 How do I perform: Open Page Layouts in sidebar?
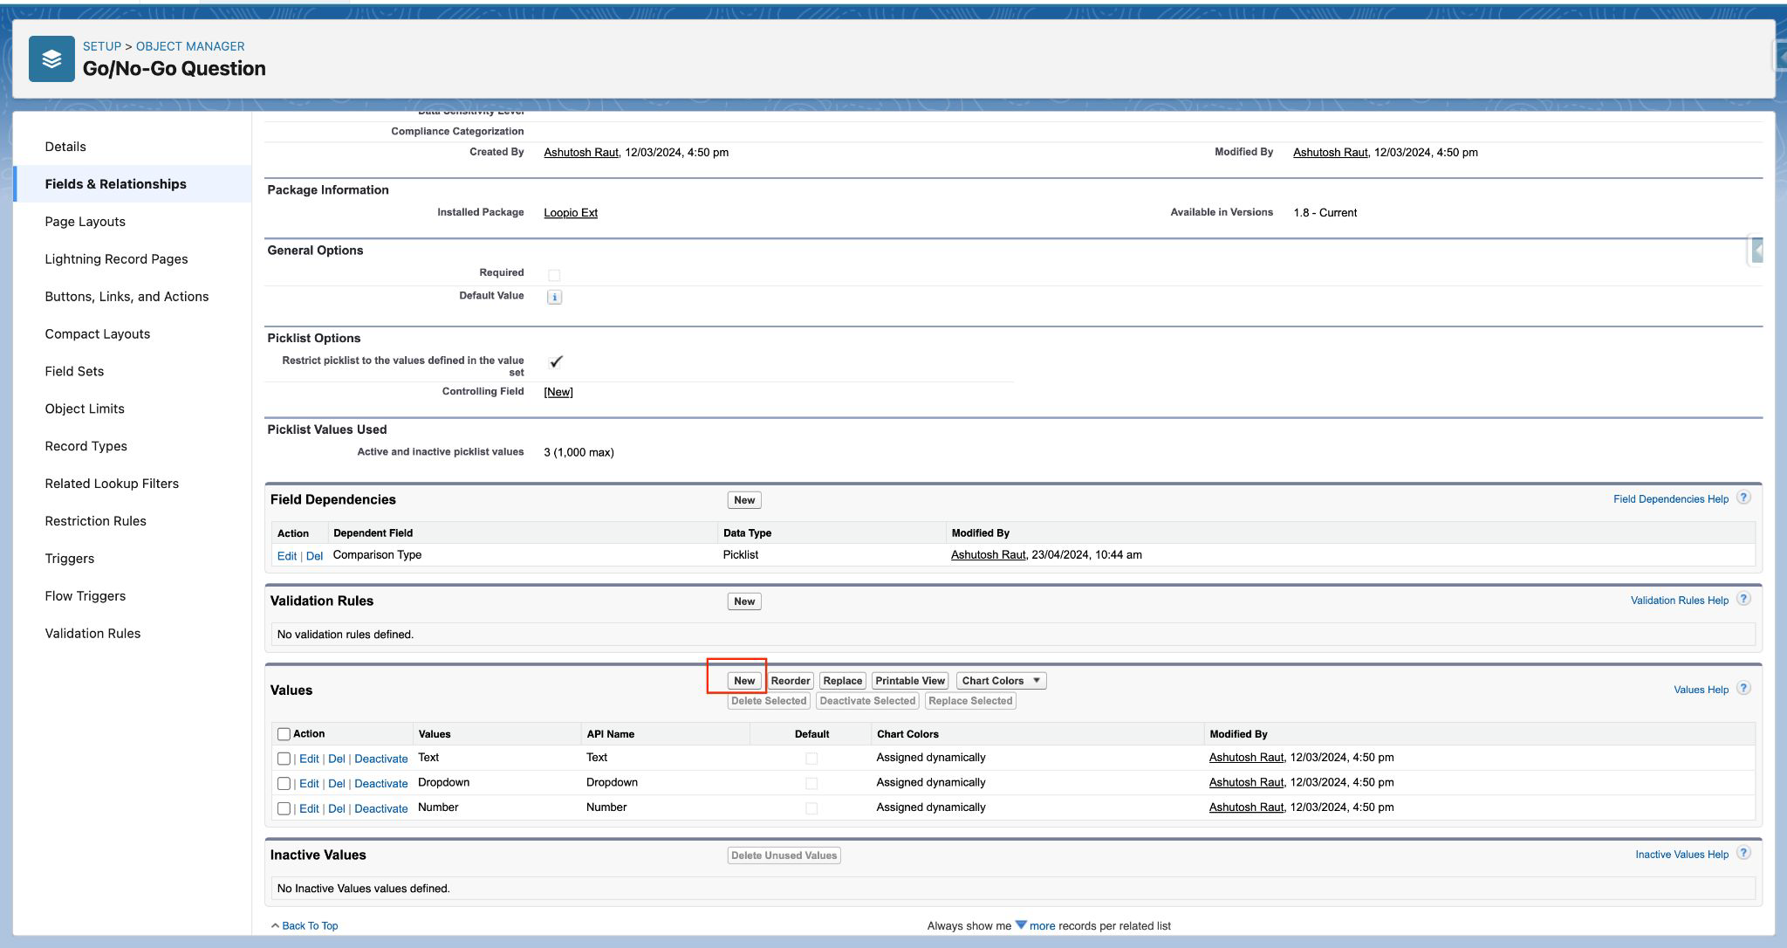click(x=86, y=222)
